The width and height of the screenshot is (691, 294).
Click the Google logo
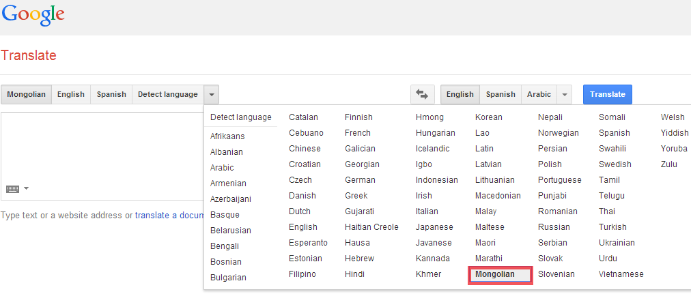point(33,15)
